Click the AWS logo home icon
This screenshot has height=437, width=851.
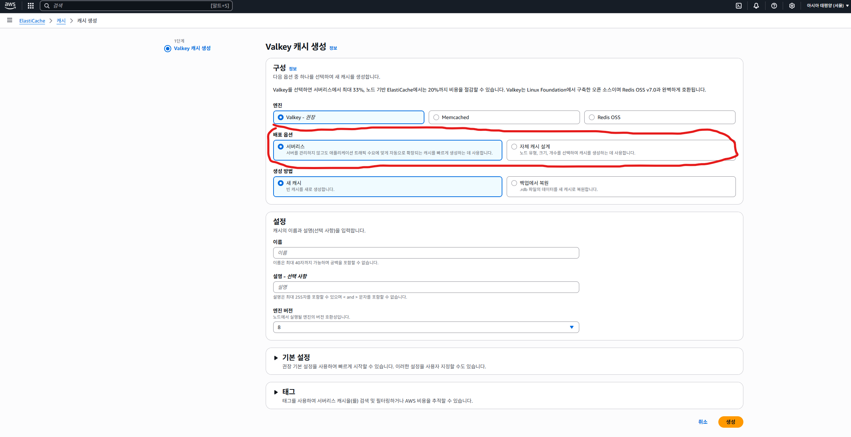tap(10, 5)
